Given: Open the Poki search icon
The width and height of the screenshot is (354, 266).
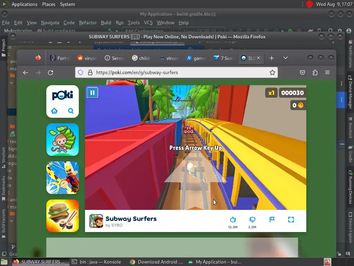Looking at the screenshot, I should pyautogui.click(x=71, y=111).
